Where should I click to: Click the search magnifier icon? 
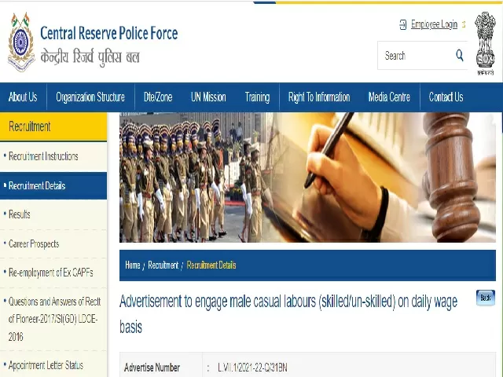point(460,56)
